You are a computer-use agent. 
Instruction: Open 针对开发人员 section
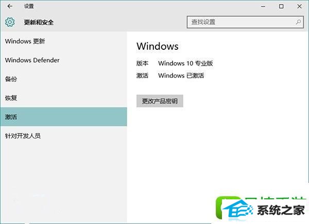click(x=63, y=136)
